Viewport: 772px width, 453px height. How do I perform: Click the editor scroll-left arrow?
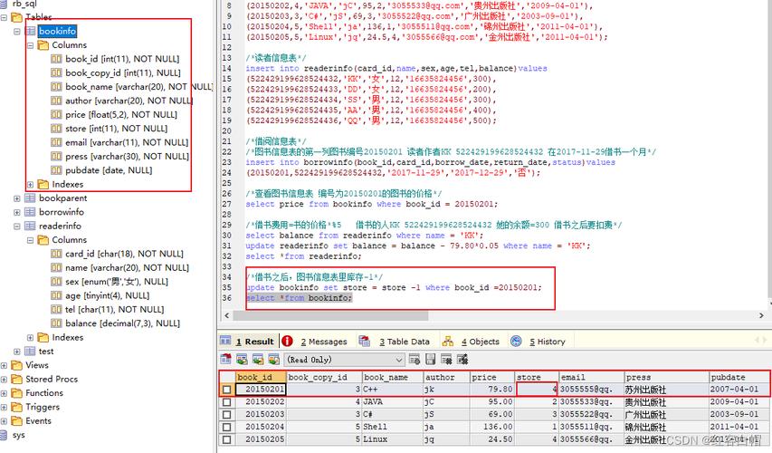226,315
